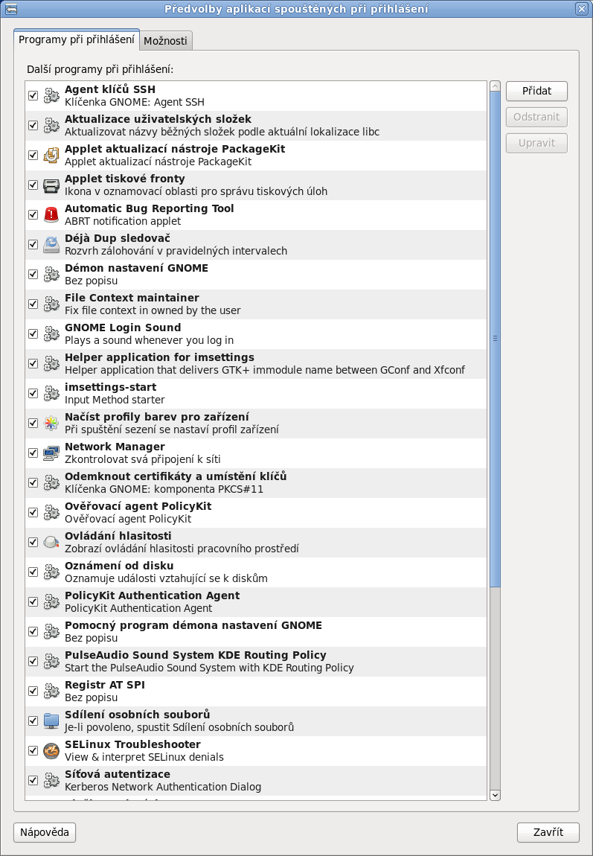Open help with Nápověda button

(x=45, y=832)
